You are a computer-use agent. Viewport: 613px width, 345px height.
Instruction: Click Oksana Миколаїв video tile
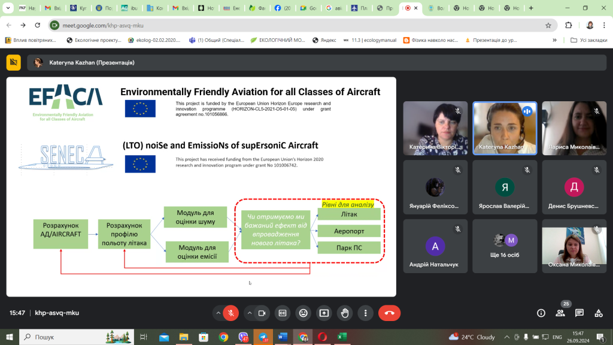(x=572, y=246)
